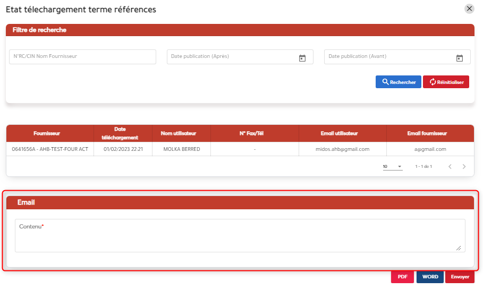
Task: Reset filters with Réinitialiser button
Action: 446,82
